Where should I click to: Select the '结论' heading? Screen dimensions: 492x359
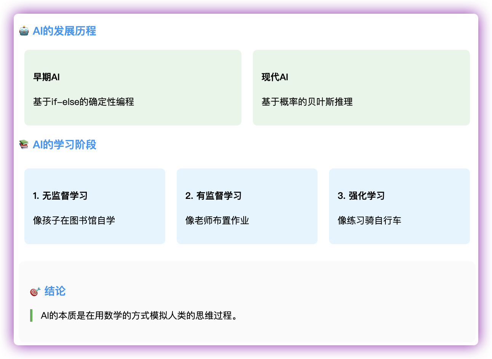[x=55, y=291]
